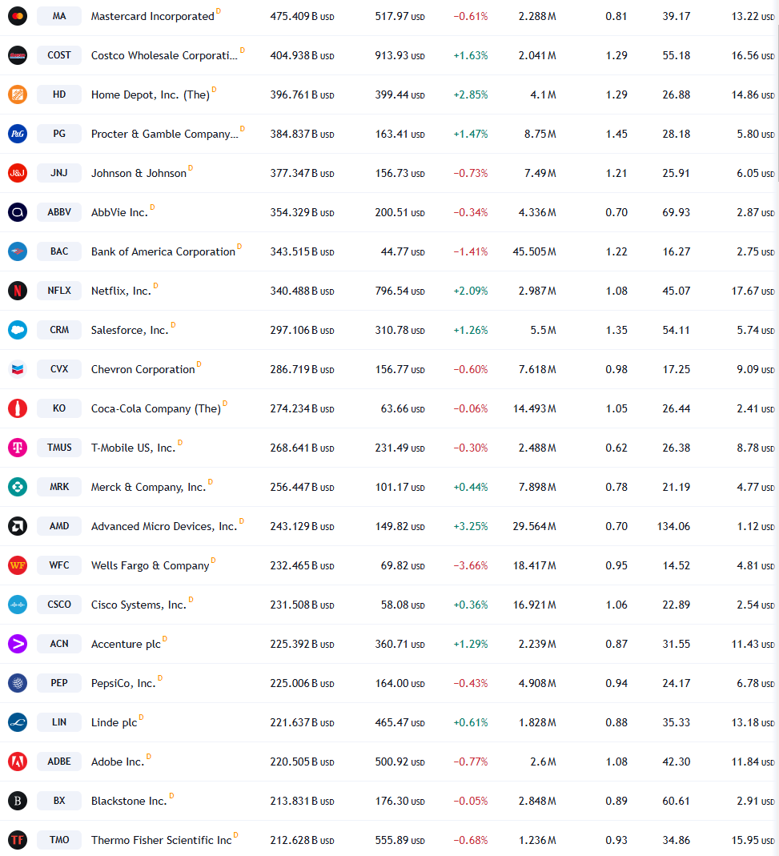Click the Mastercard logo icon
This screenshot has width=779, height=856.
(18, 16)
